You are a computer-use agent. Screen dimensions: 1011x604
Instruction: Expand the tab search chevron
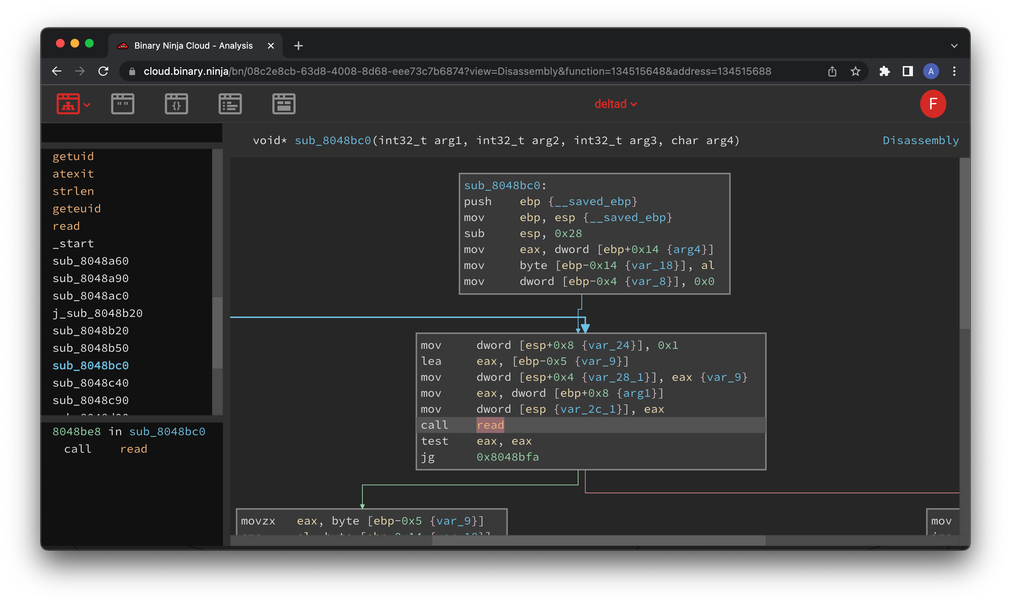tap(954, 46)
